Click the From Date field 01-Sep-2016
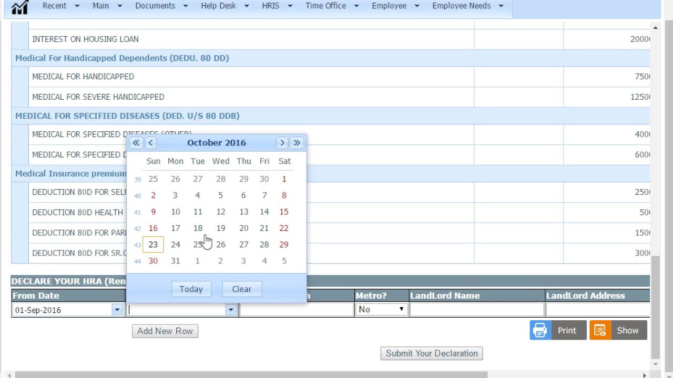This screenshot has width=673, height=378. pyautogui.click(x=62, y=310)
